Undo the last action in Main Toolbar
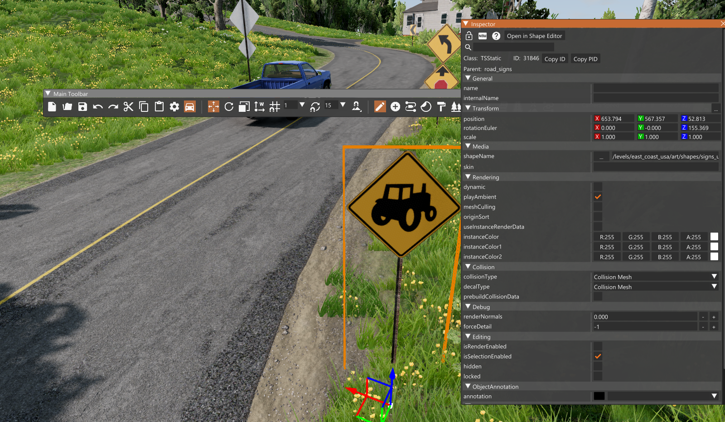This screenshot has width=725, height=422. click(x=98, y=107)
